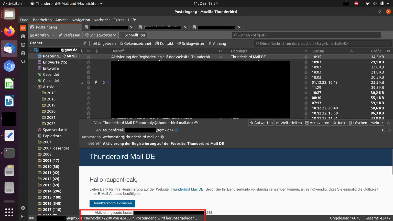This screenshot has height=221, width=393.
Task: Reply using the Antworten button
Action: coord(261,123)
